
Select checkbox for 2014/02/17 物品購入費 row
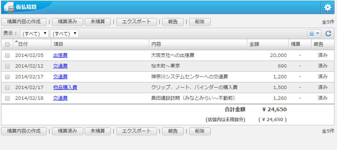click(7, 88)
